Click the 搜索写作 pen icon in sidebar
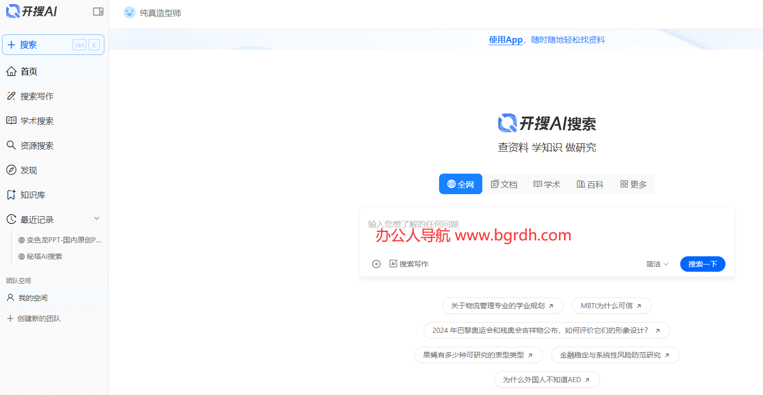This screenshot has height=395, width=763. pyautogui.click(x=11, y=96)
